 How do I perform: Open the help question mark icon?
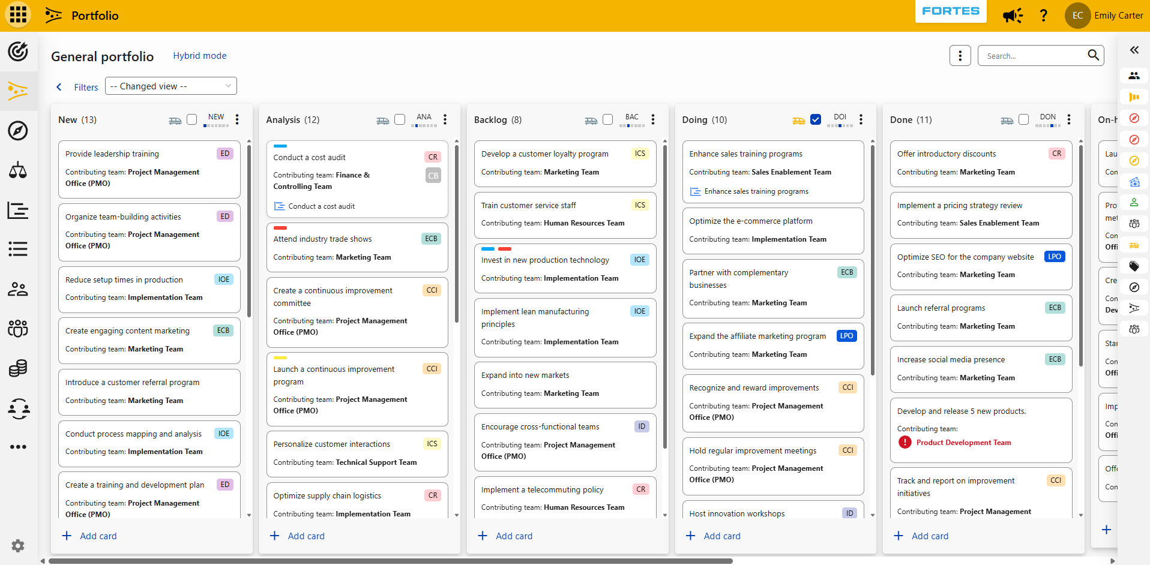(1044, 16)
